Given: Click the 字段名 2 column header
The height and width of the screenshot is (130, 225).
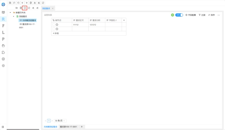Looking at the screenshot, I should [x=113, y=20].
